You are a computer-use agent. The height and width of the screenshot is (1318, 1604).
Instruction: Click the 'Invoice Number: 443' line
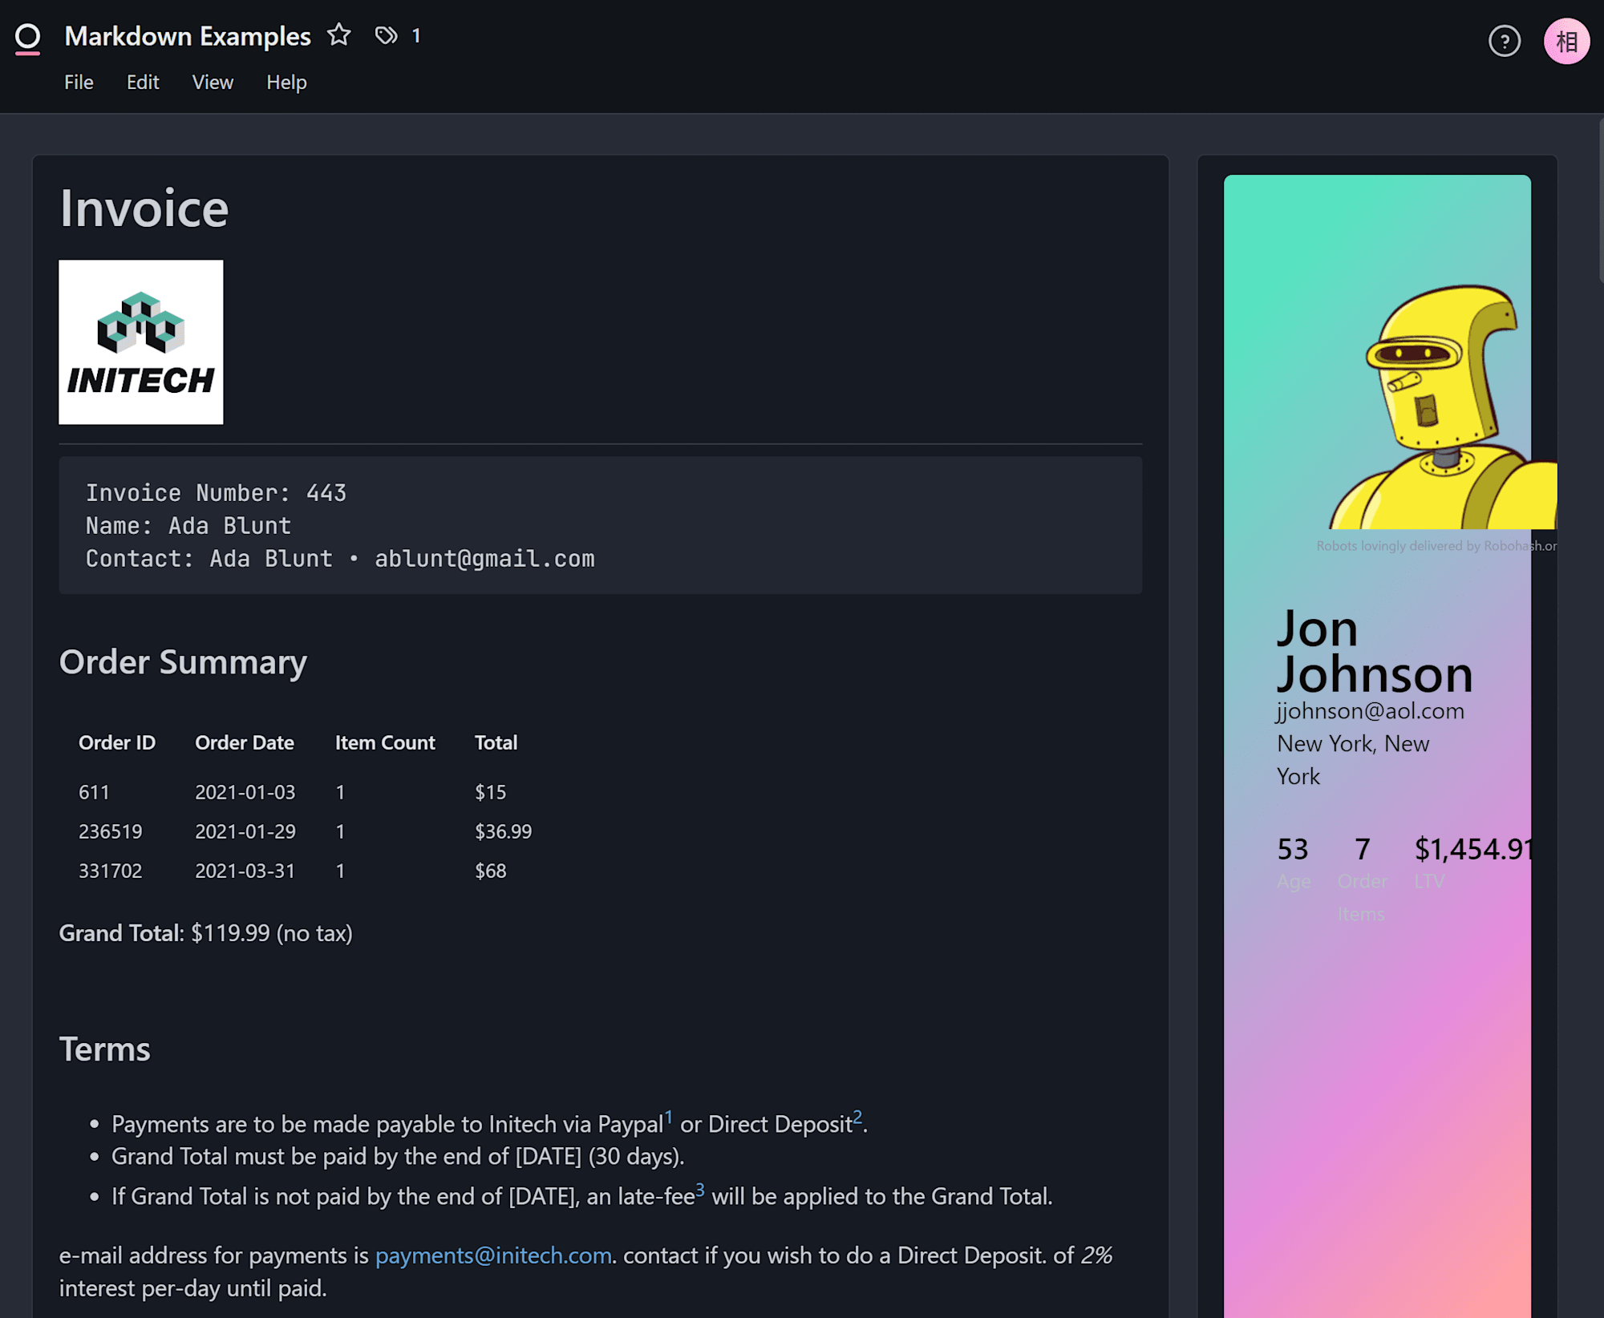(x=216, y=492)
